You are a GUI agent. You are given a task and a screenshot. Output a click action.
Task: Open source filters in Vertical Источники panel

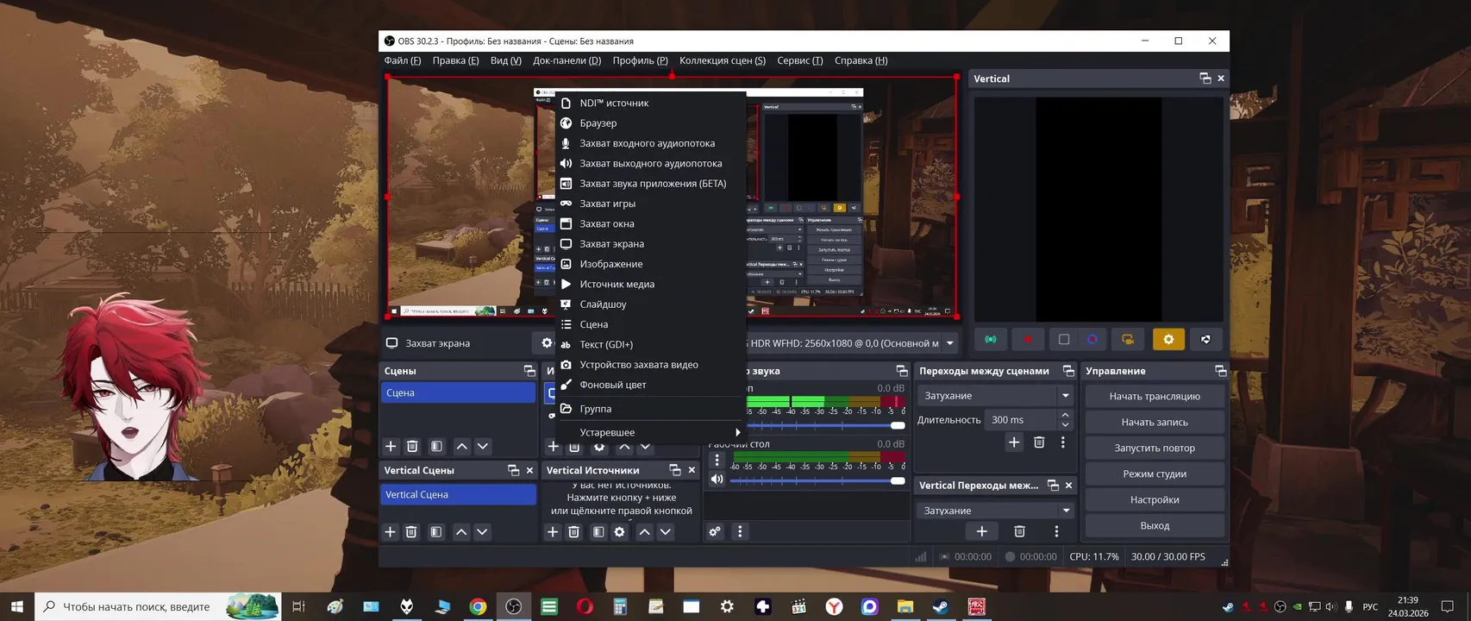point(598,531)
